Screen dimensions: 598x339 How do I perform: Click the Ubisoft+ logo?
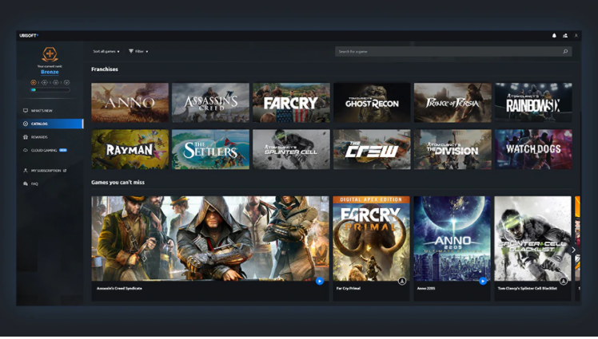tap(29, 36)
